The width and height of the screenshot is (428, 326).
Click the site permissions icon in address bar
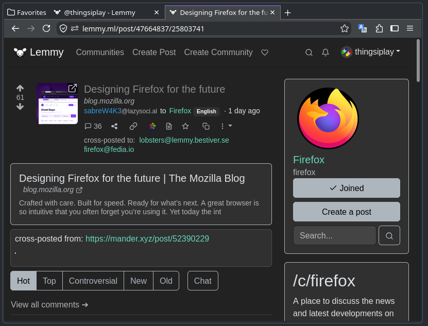tap(75, 28)
